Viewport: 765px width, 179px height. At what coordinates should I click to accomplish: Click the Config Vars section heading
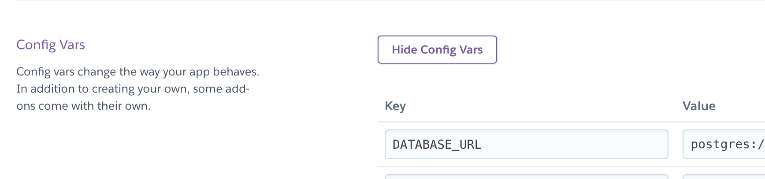click(x=51, y=45)
